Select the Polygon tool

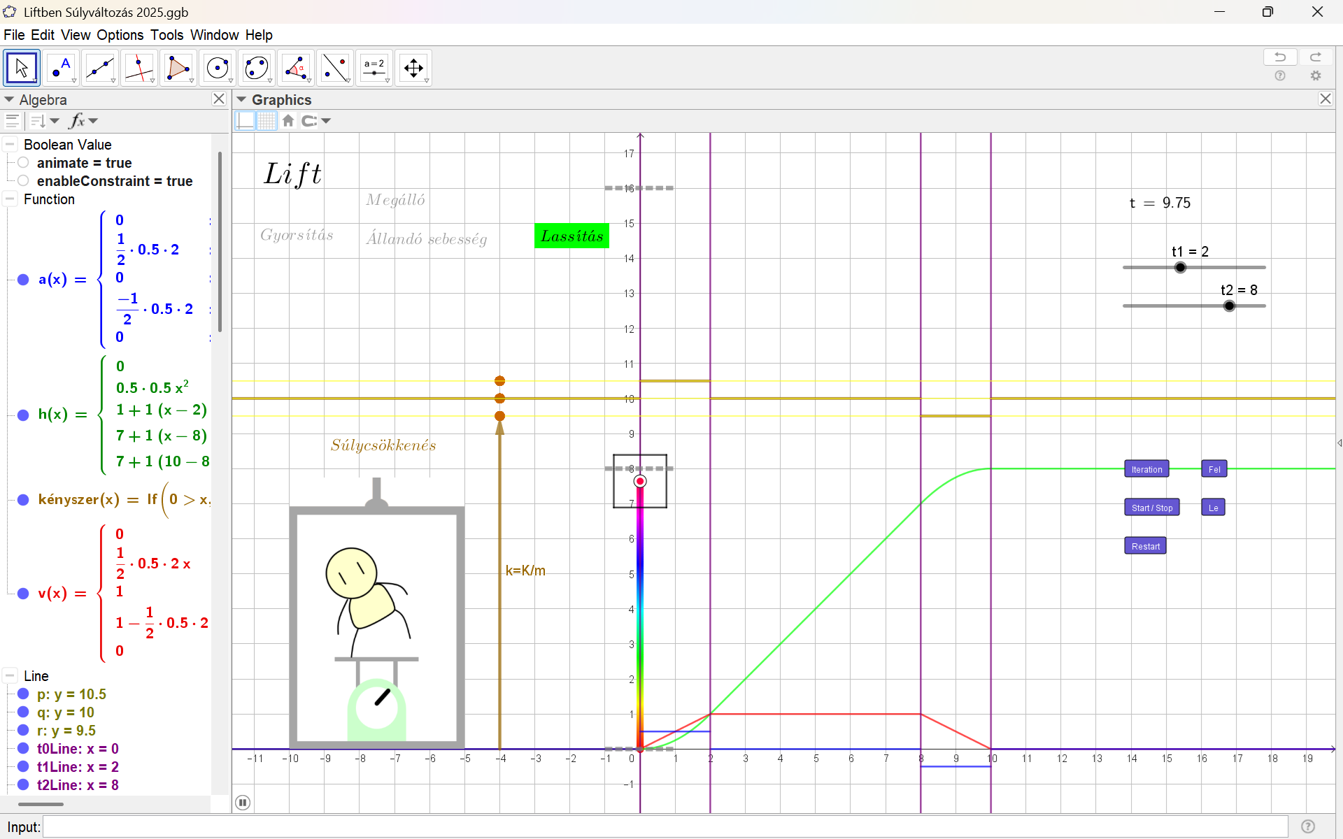[178, 68]
